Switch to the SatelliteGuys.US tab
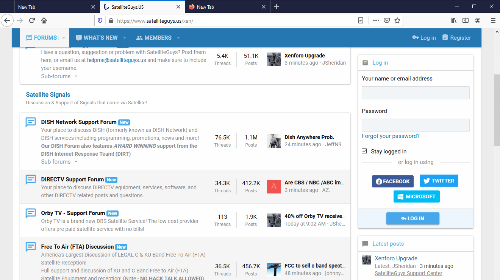The height and width of the screenshot is (280, 500). click(142, 7)
